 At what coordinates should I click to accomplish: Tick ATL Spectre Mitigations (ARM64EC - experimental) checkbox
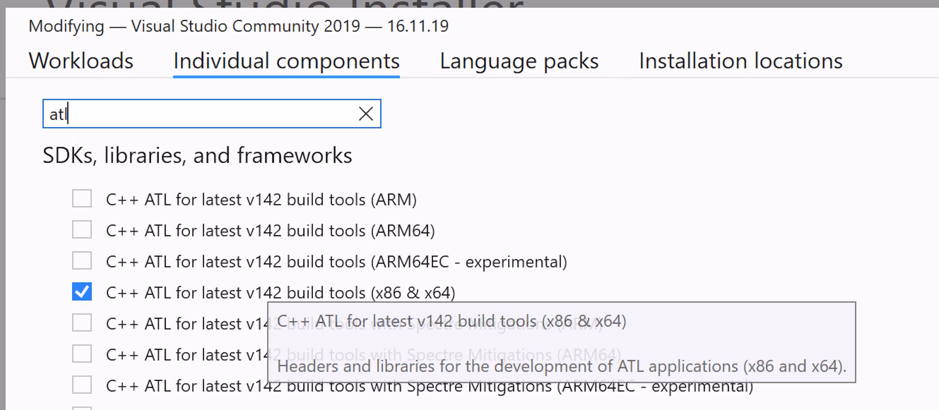click(82, 385)
